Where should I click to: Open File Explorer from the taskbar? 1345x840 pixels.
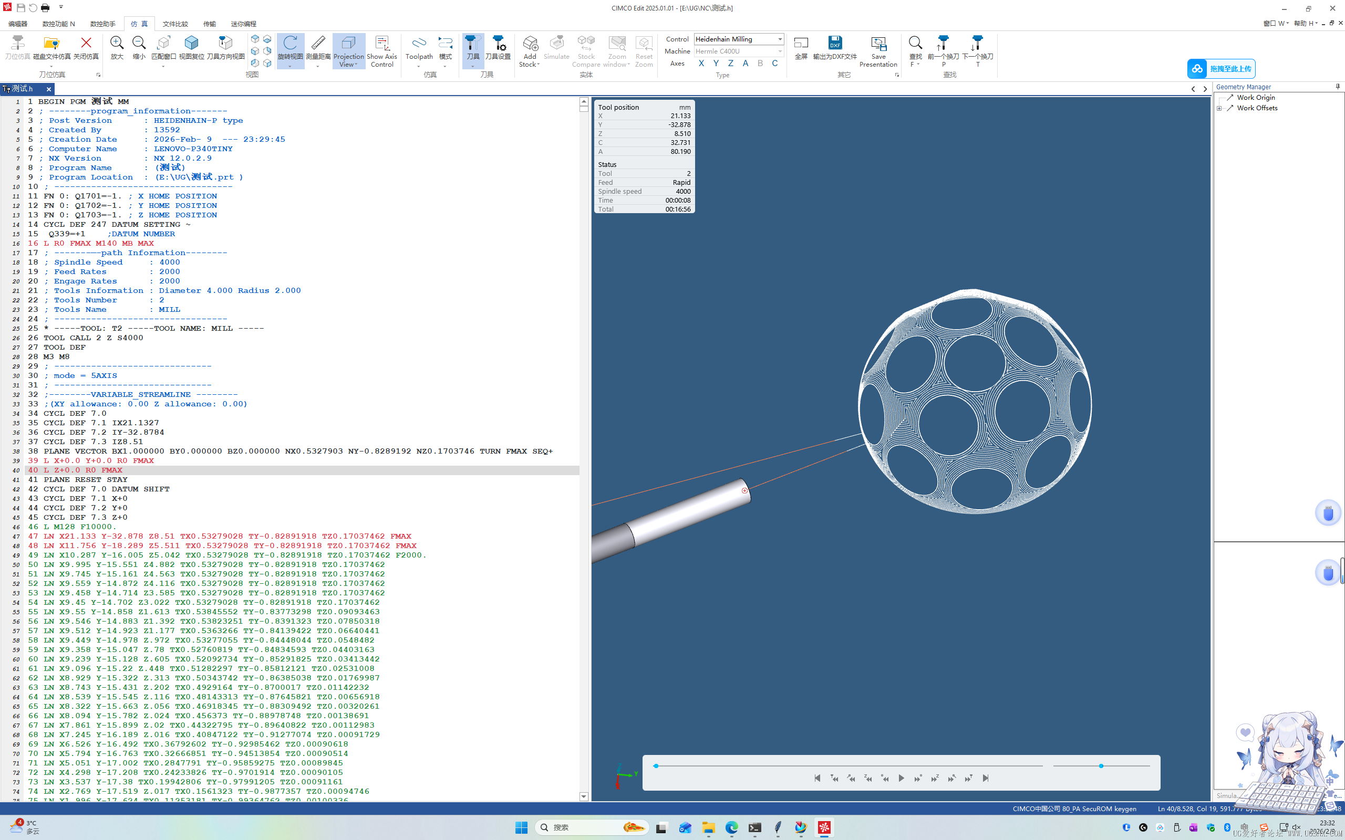(708, 828)
